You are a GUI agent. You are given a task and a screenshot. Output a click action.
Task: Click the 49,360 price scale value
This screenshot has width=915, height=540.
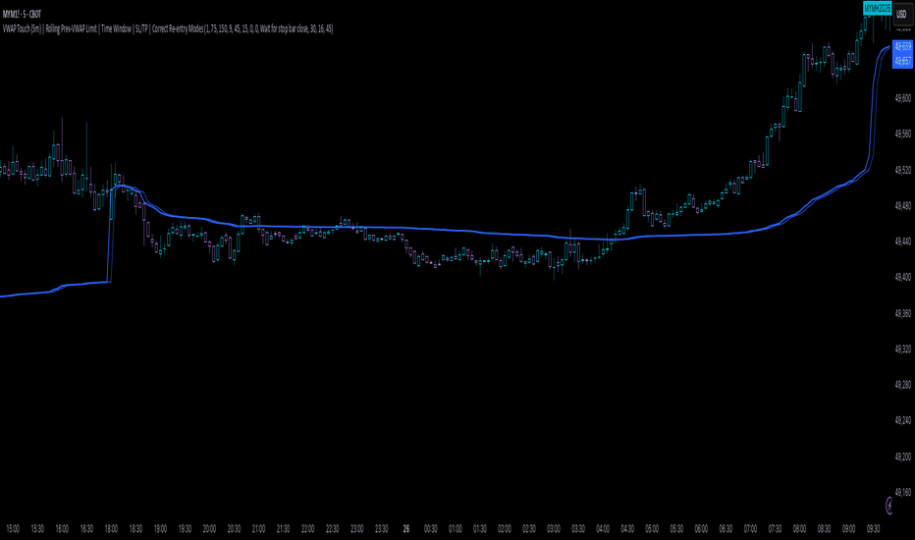[x=903, y=313]
